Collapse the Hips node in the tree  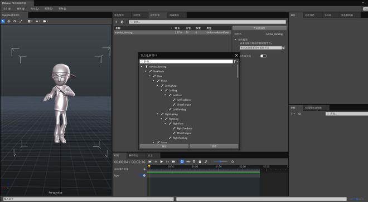[149, 76]
